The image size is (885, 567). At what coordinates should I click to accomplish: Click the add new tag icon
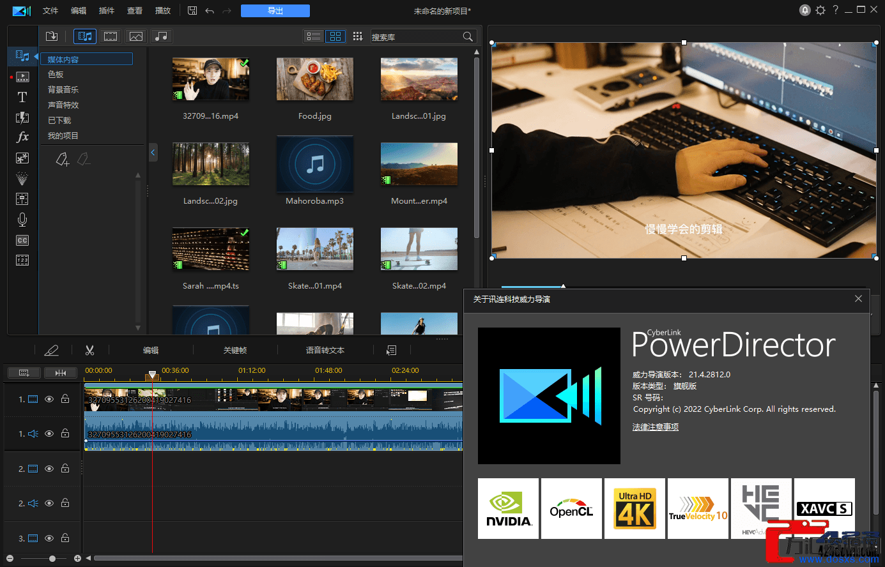click(x=63, y=160)
